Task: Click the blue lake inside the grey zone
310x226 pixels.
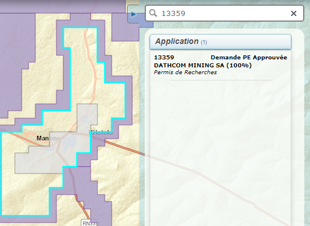Action: point(69,141)
